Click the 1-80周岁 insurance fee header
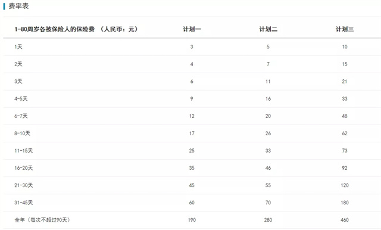381x230 pixels. pos(76,29)
